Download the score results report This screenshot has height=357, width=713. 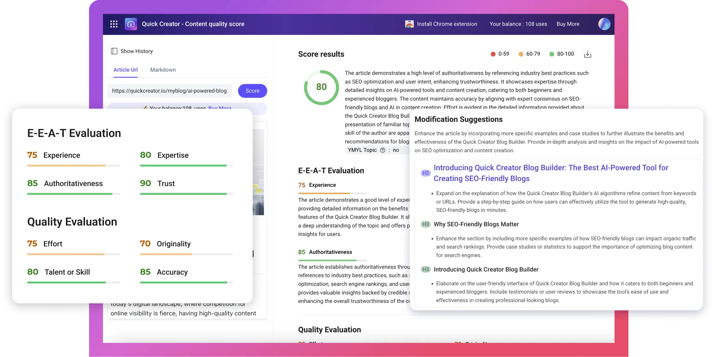[587, 54]
